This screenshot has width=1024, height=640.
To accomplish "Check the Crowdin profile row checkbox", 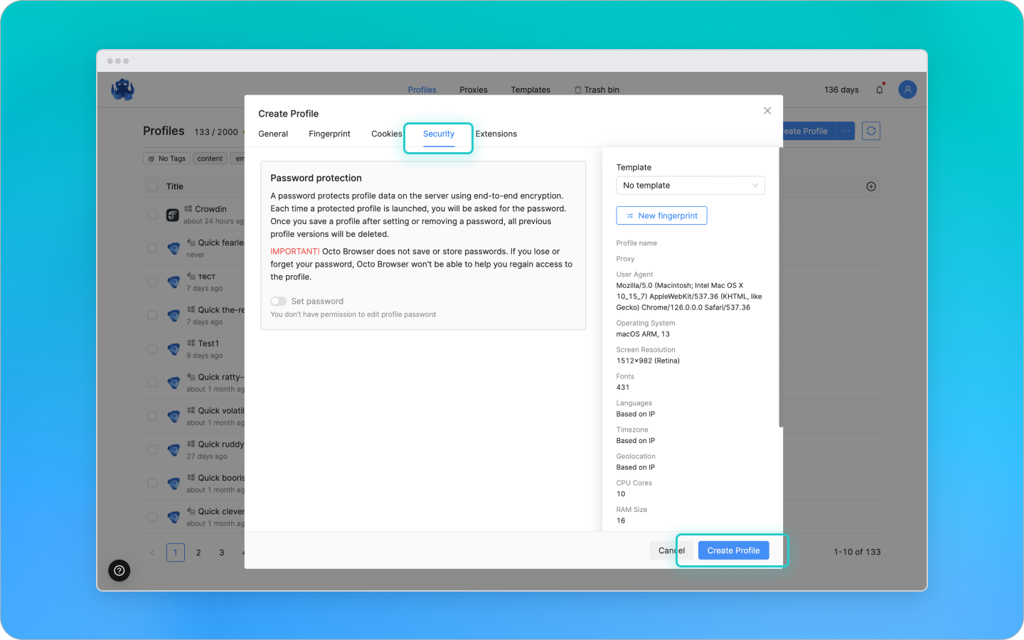I will pyautogui.click(x=152, y=214).
